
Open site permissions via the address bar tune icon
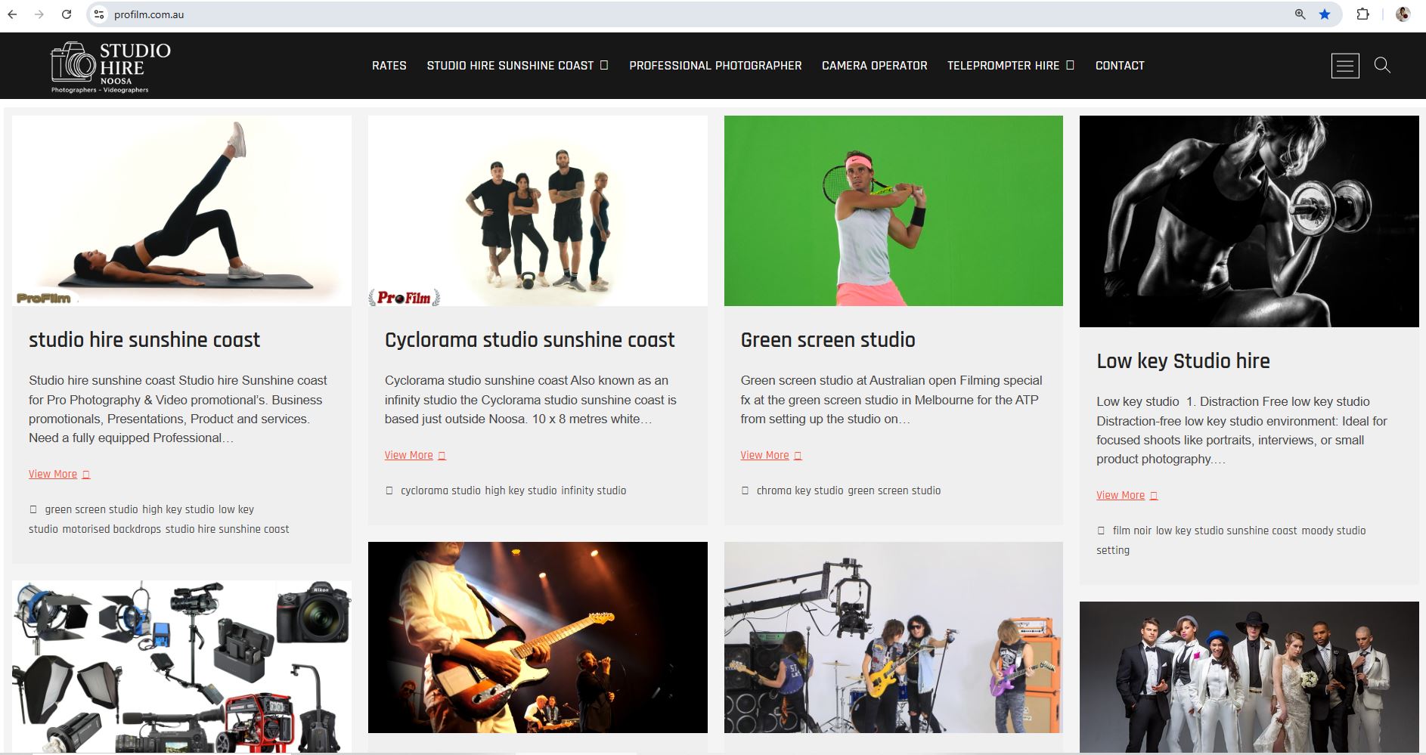98,14
